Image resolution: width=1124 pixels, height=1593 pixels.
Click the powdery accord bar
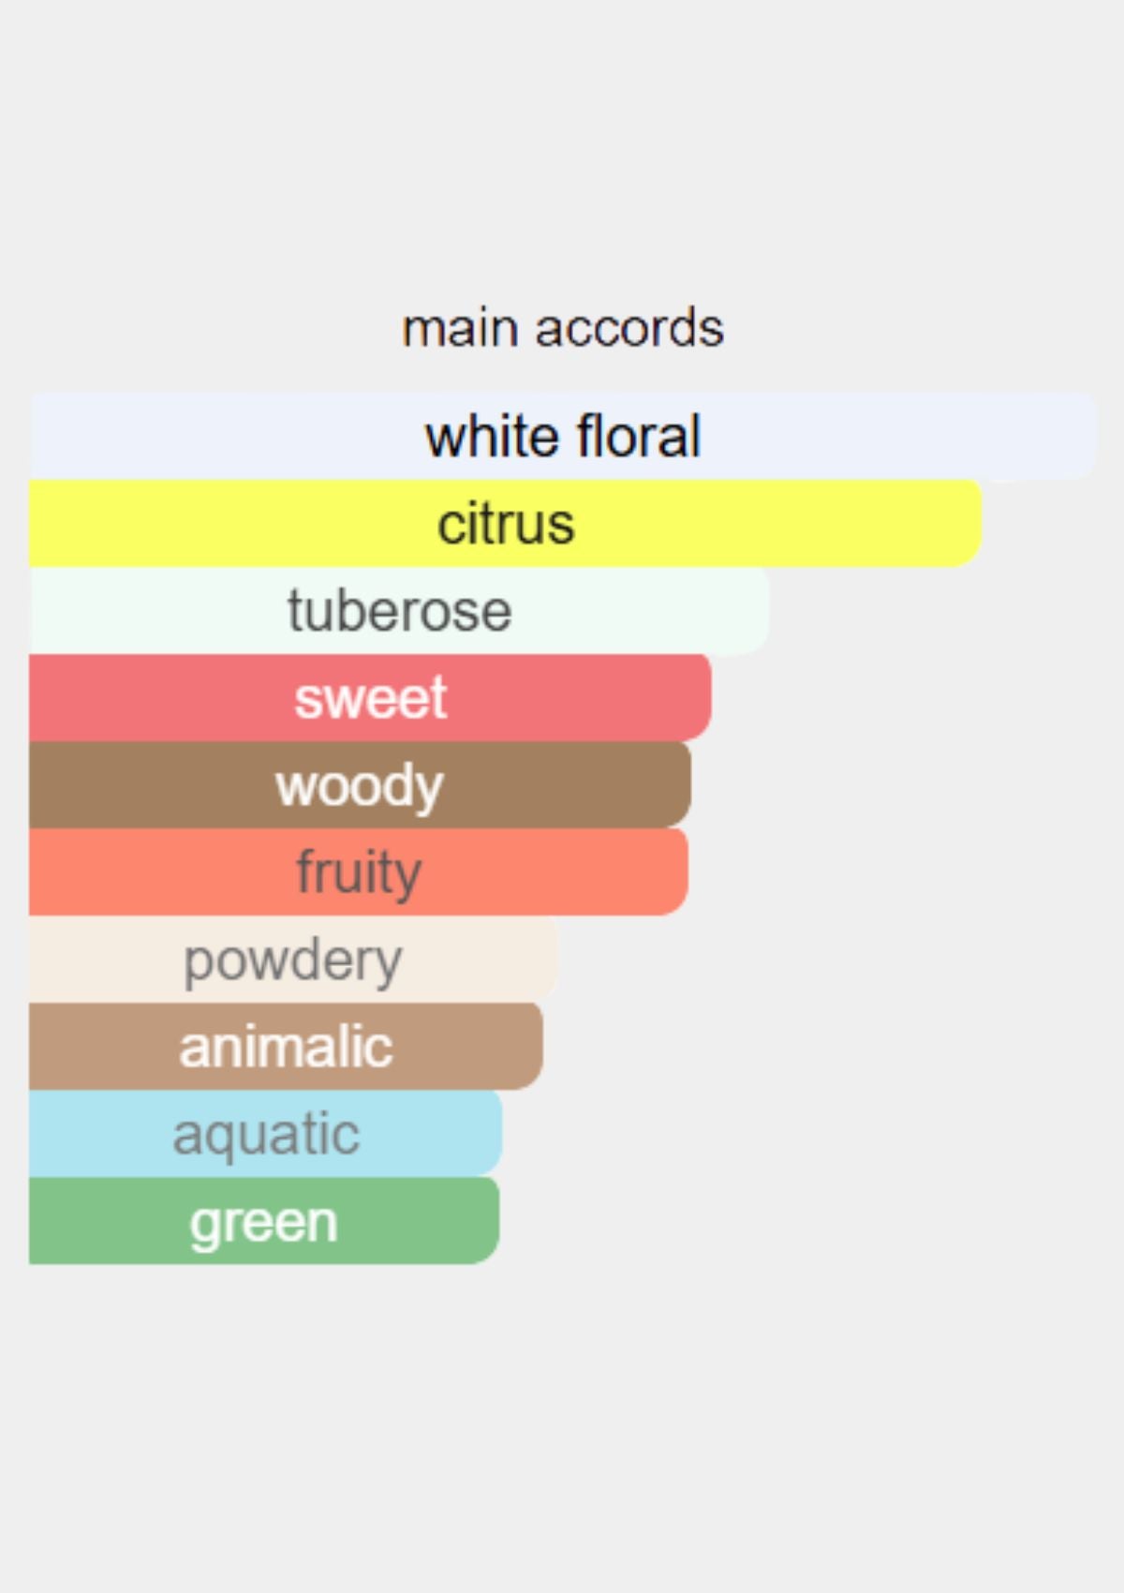point(294,959)
